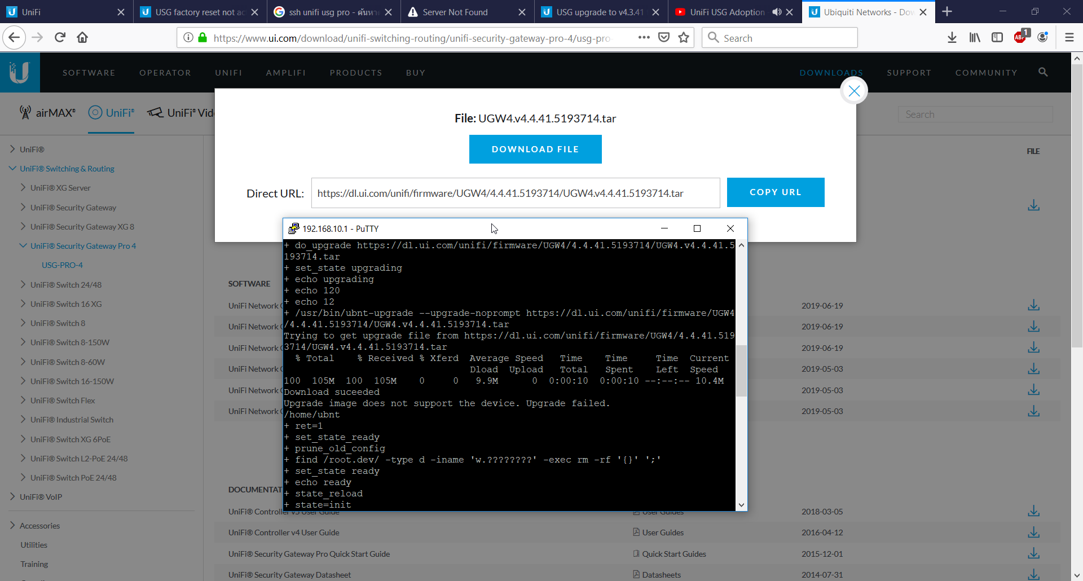The image size is (1083, 581).
Task: Open the site search magnifier icon
Action: tap(1043, 72)
